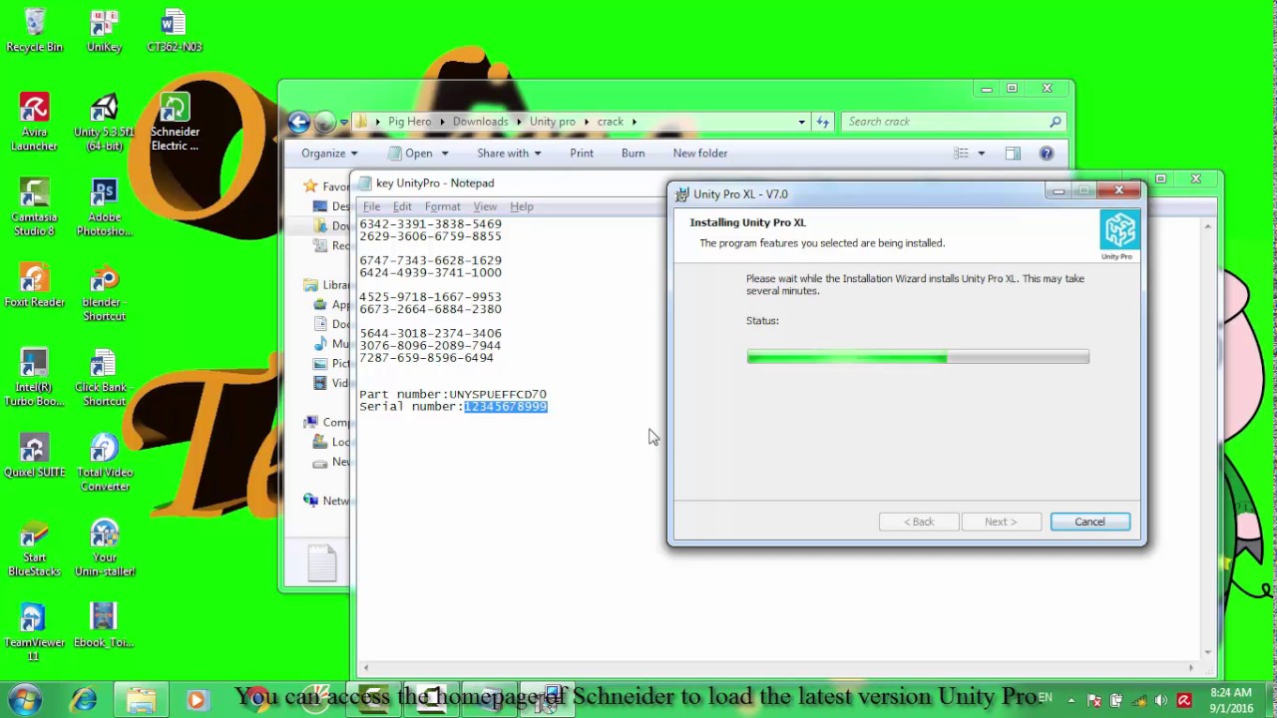Launch Quixel SUITE desktop icon
Image resolution: width=1277 pixels, height=718 pixels.
click(x=34, y=457)
